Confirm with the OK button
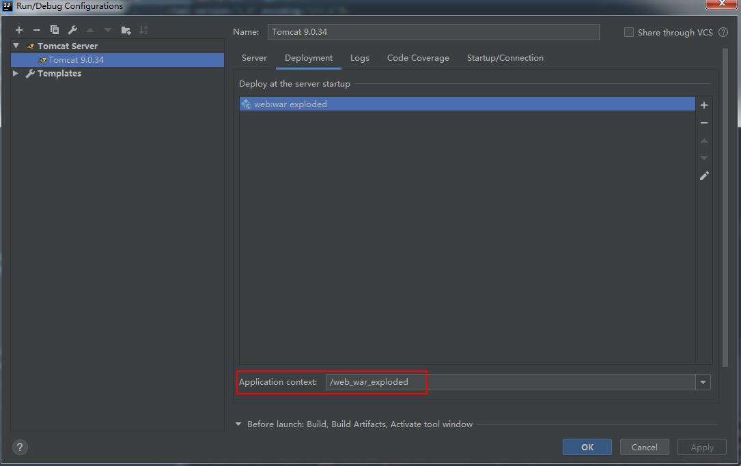This screenshot has width=741, height=466. 587,447
